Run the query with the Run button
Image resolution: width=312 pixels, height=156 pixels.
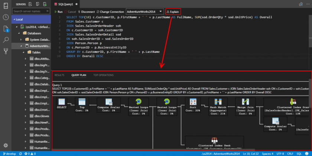click(x=59, y=12)
